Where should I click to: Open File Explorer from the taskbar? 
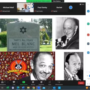click(28, 88)
